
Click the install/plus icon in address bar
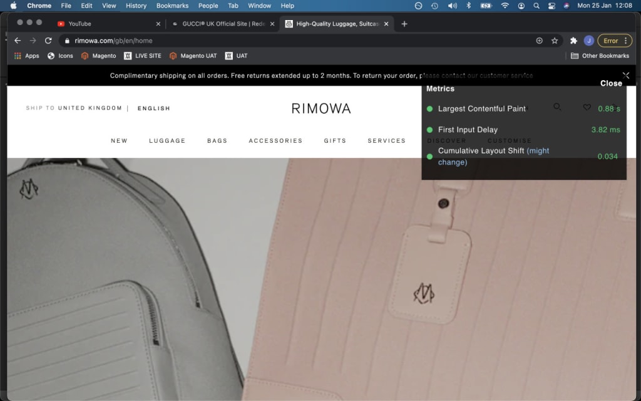(x=539, y=41)
